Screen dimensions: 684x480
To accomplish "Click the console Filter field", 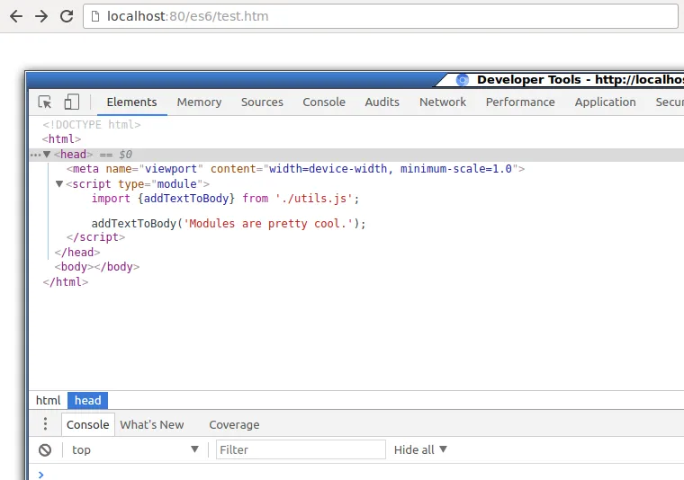I will 301,449.
